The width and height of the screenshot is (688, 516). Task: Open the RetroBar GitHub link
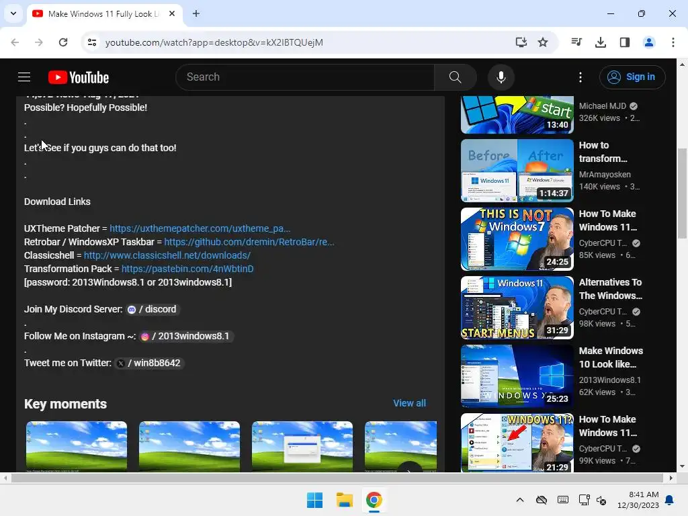[249, 242]
